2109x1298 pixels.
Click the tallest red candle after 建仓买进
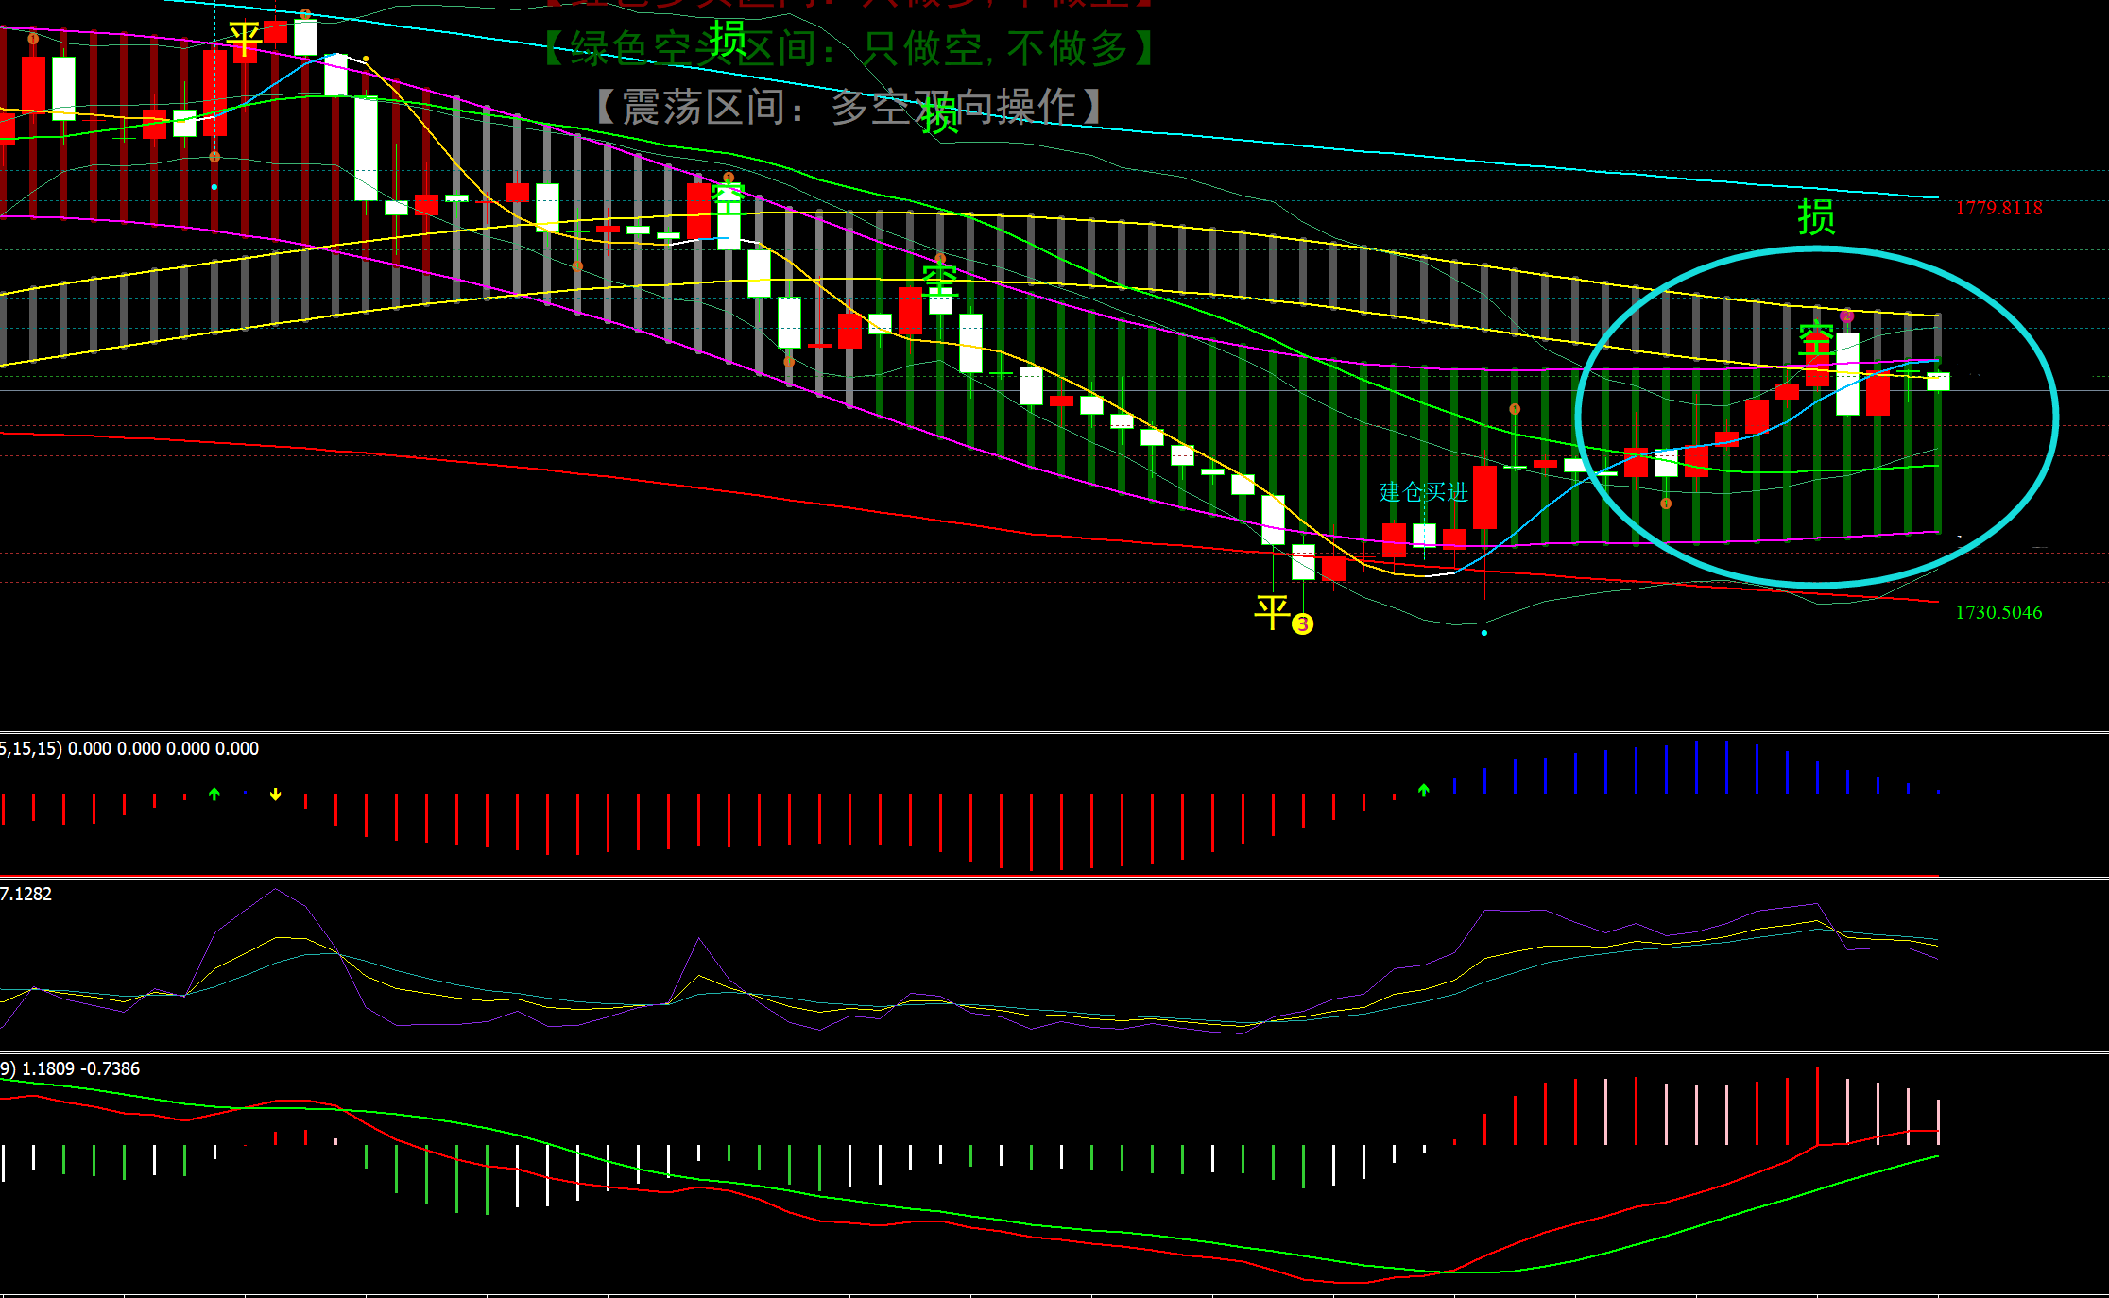[1484, 497]
